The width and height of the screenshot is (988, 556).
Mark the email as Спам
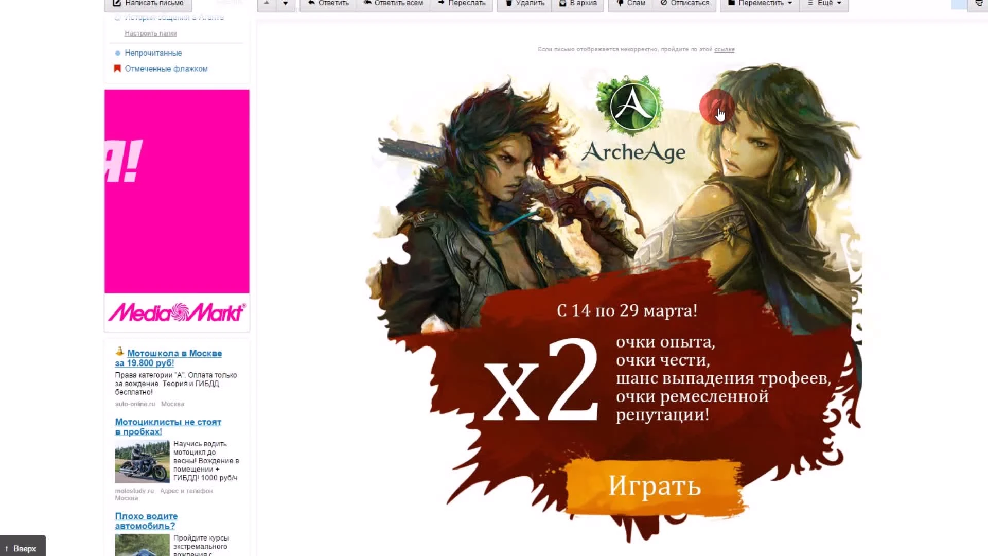[620, 3]
